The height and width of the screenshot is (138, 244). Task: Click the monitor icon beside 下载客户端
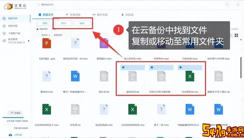click(4, 33)
